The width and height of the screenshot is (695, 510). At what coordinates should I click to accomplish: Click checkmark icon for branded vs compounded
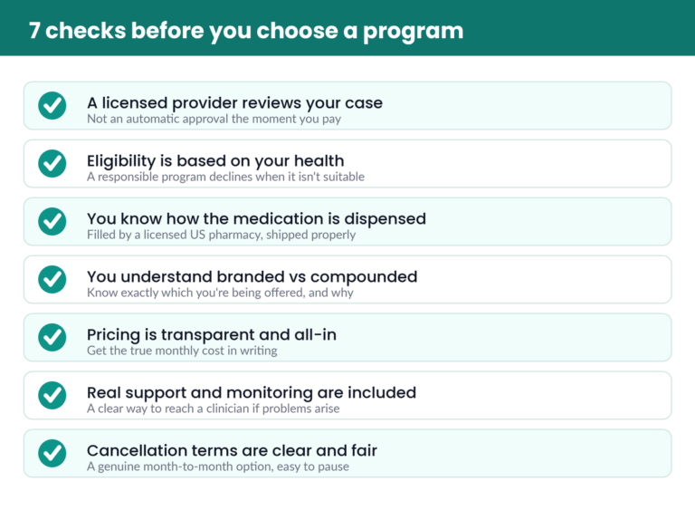[x=52, y=279]
